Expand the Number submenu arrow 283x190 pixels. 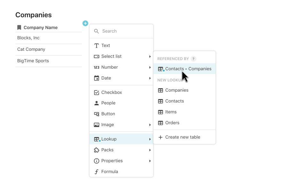click(150, 67)
